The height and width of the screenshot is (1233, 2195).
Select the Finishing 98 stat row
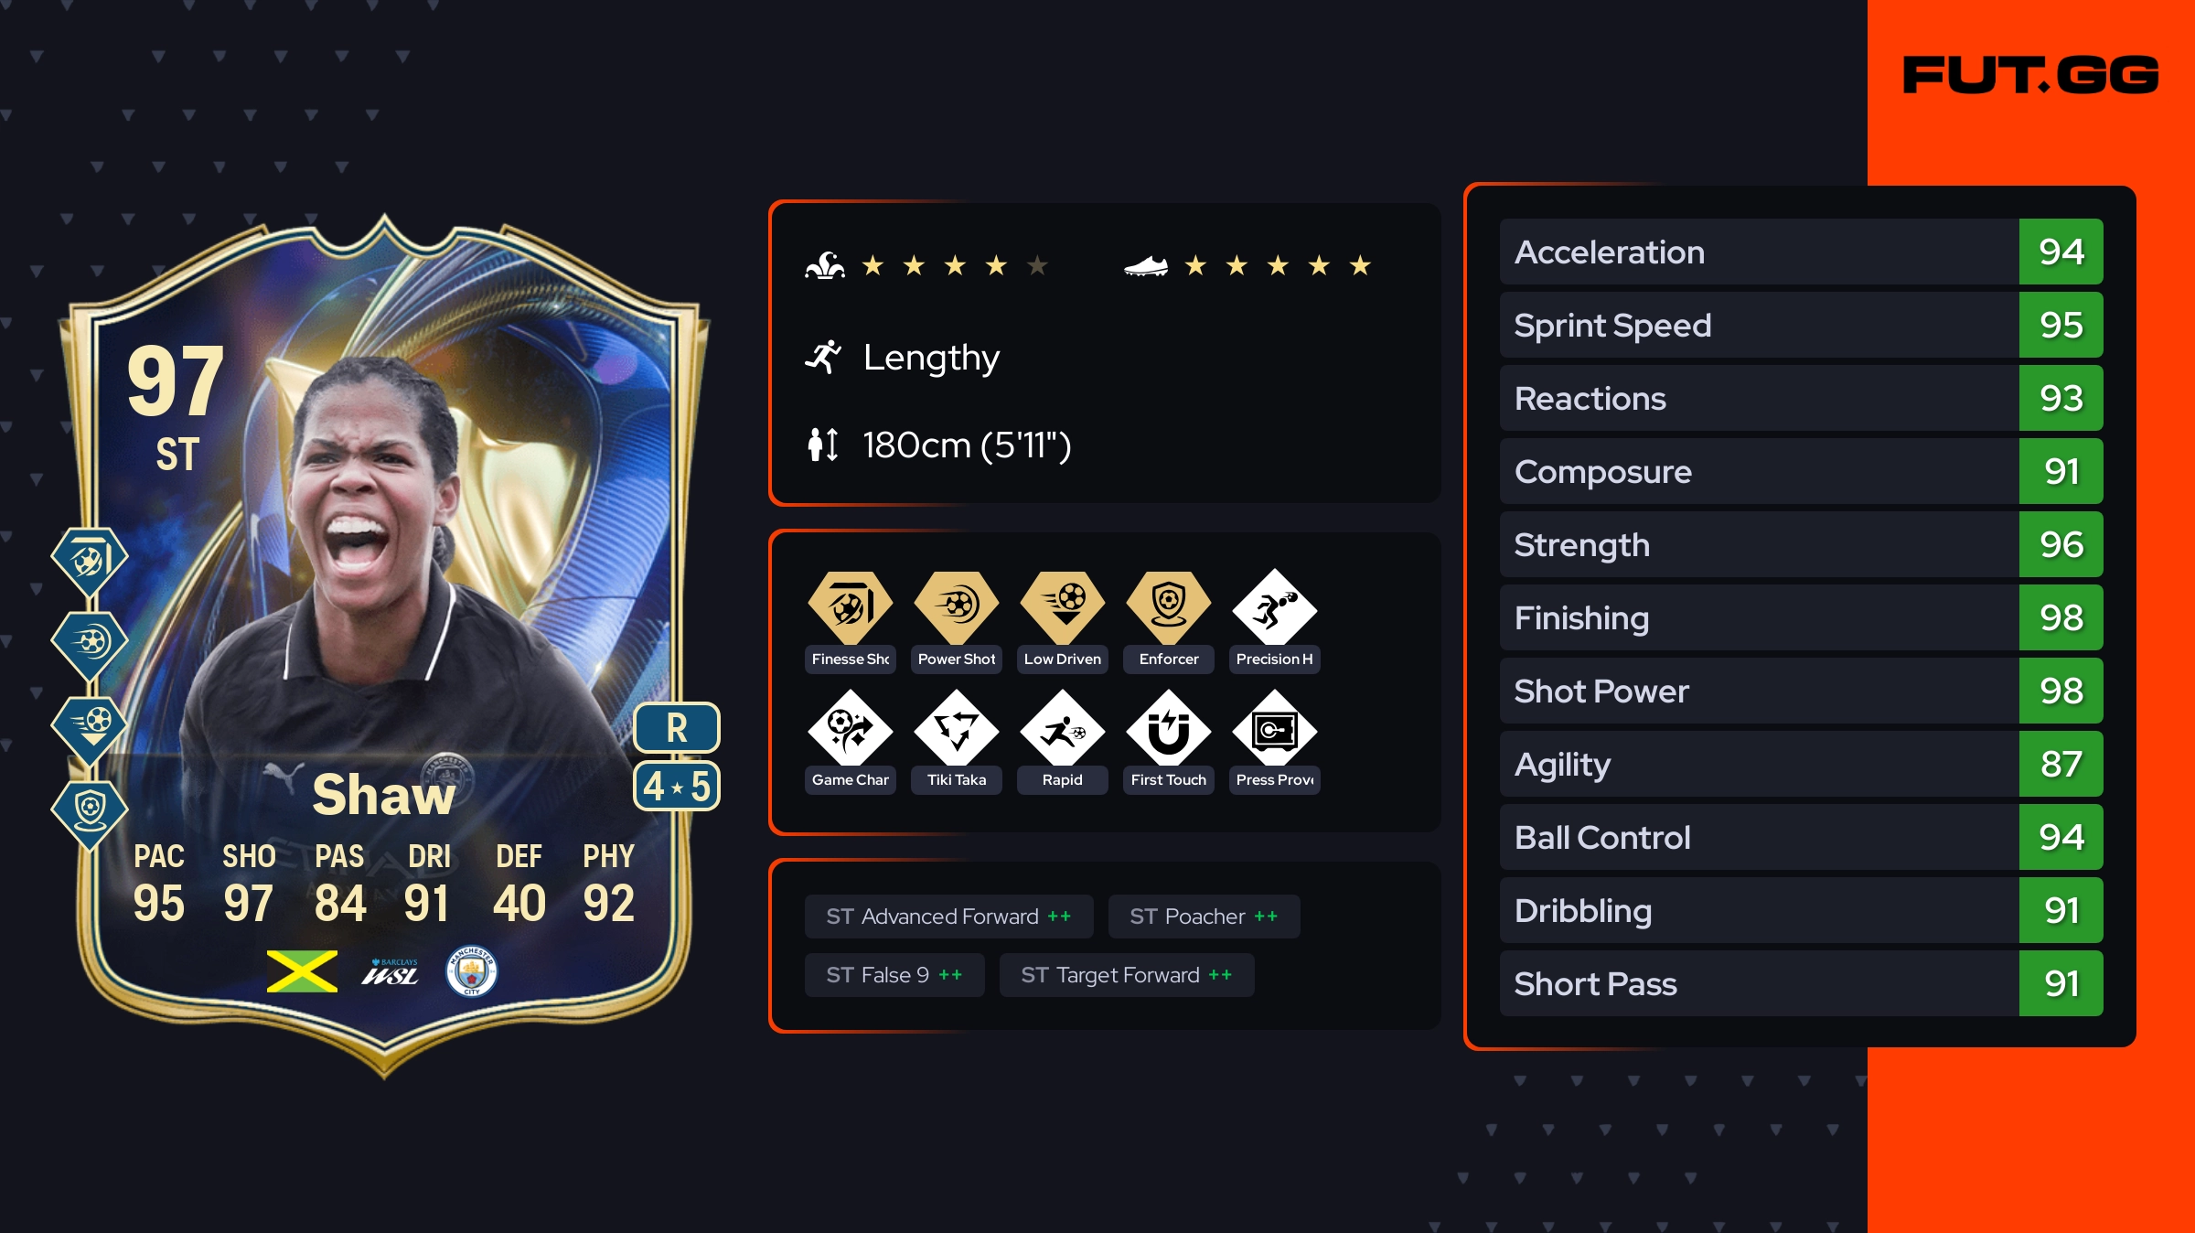1801,617
